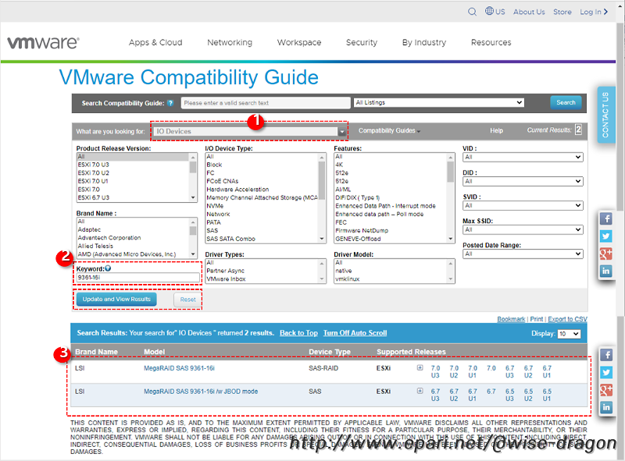The image size is (625, 461).
Task: Share on Facebook in upper social bar
Action: [606, 218]
